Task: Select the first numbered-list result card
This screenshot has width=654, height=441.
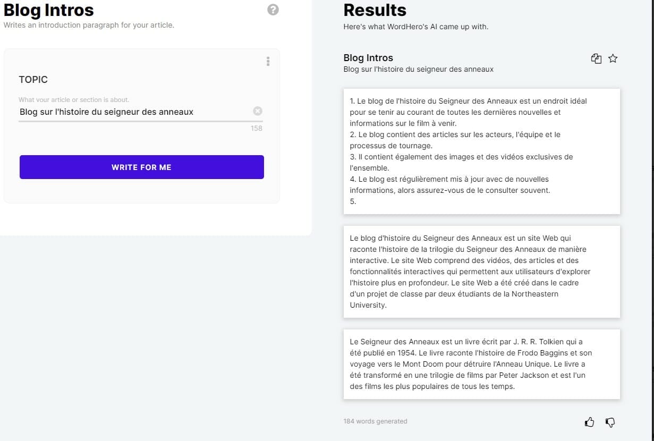Action: pyautogui.click(x=481, y=151)
